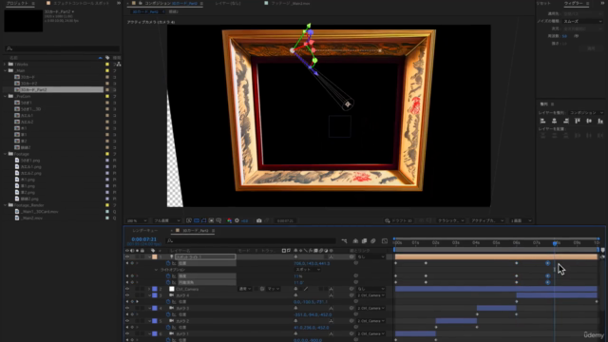This screenshot has height=342, width=608.
Task: Open parent dropdown for spotlight layer 1
Action: [371, 256]
